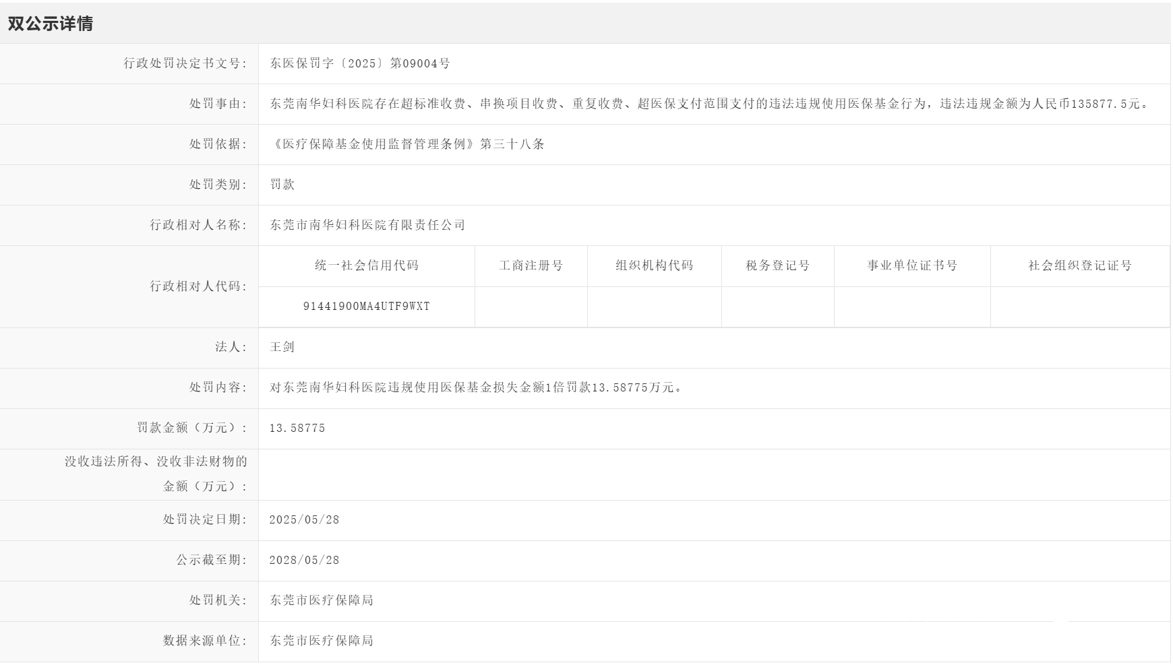Click the 处罚依据 regulation text value
This screenshot has height=665, width=1173.
(x=407, y=144)
